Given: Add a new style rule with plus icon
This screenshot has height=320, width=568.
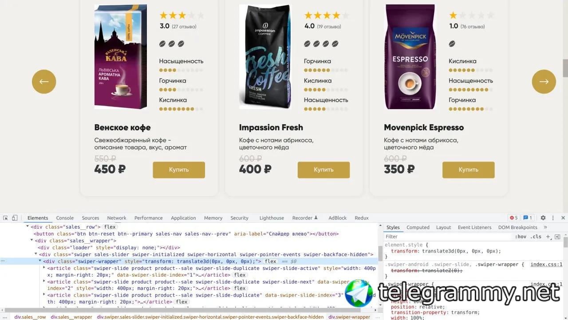Looking at the screenshot, I should [548, 237].
